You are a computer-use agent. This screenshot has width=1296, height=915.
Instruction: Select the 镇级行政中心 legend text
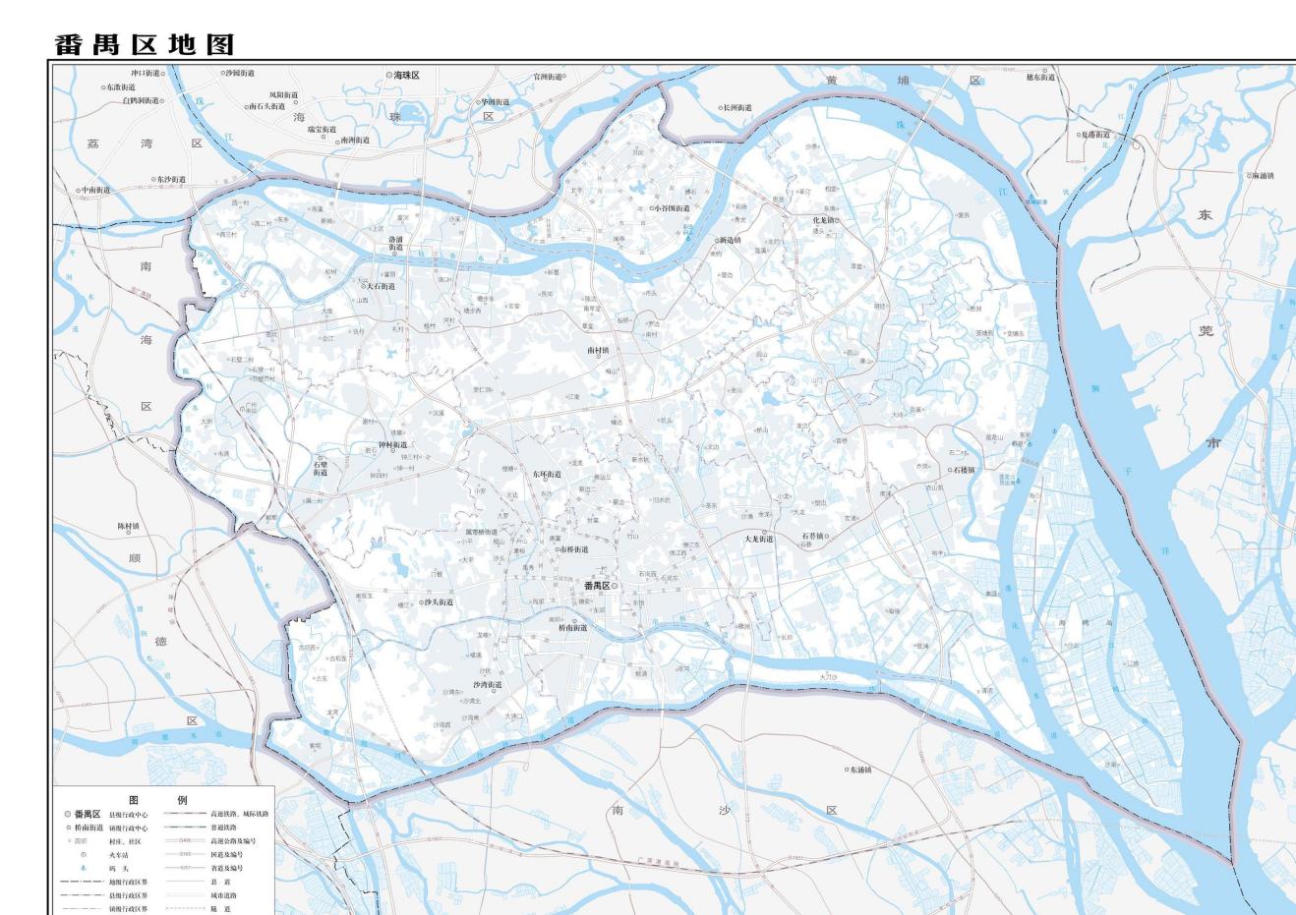pyautogui.click(x=129, y=829)
